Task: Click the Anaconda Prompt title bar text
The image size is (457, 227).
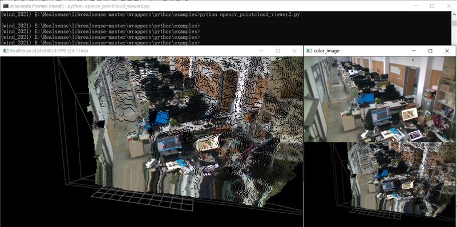Action: [x=80, y=6]
